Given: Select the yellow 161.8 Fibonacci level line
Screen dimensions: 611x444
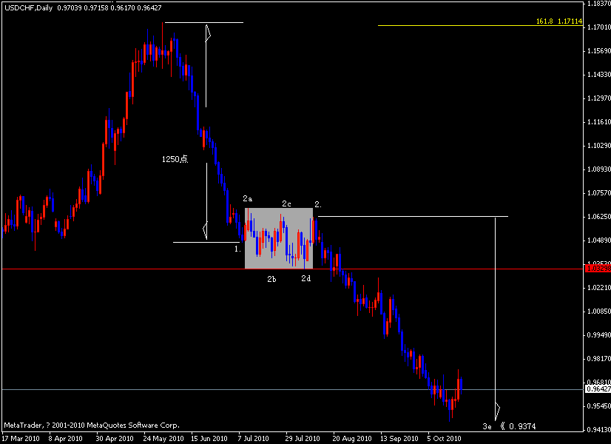Looking at the screenshot, I should tap(480, 26).
